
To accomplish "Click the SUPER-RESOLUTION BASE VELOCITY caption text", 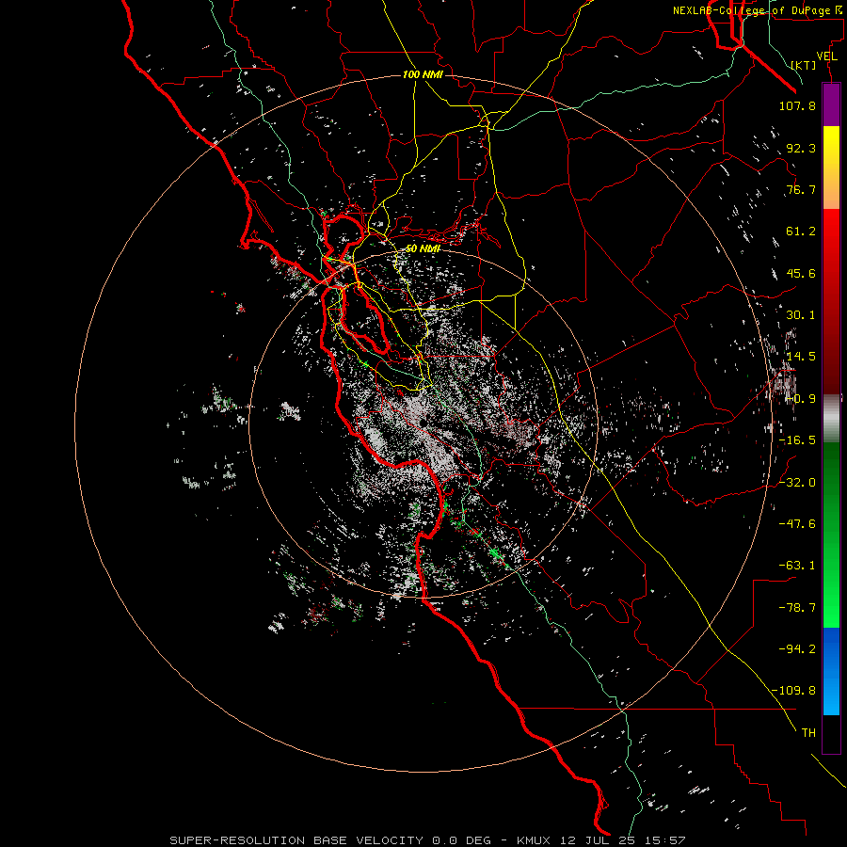I will (296, 840).
